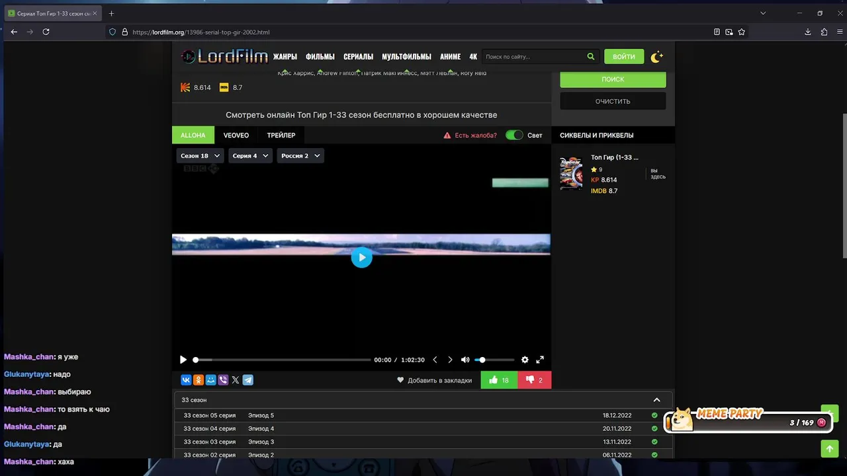Click the complaint warning icon

tap(447, 136)
